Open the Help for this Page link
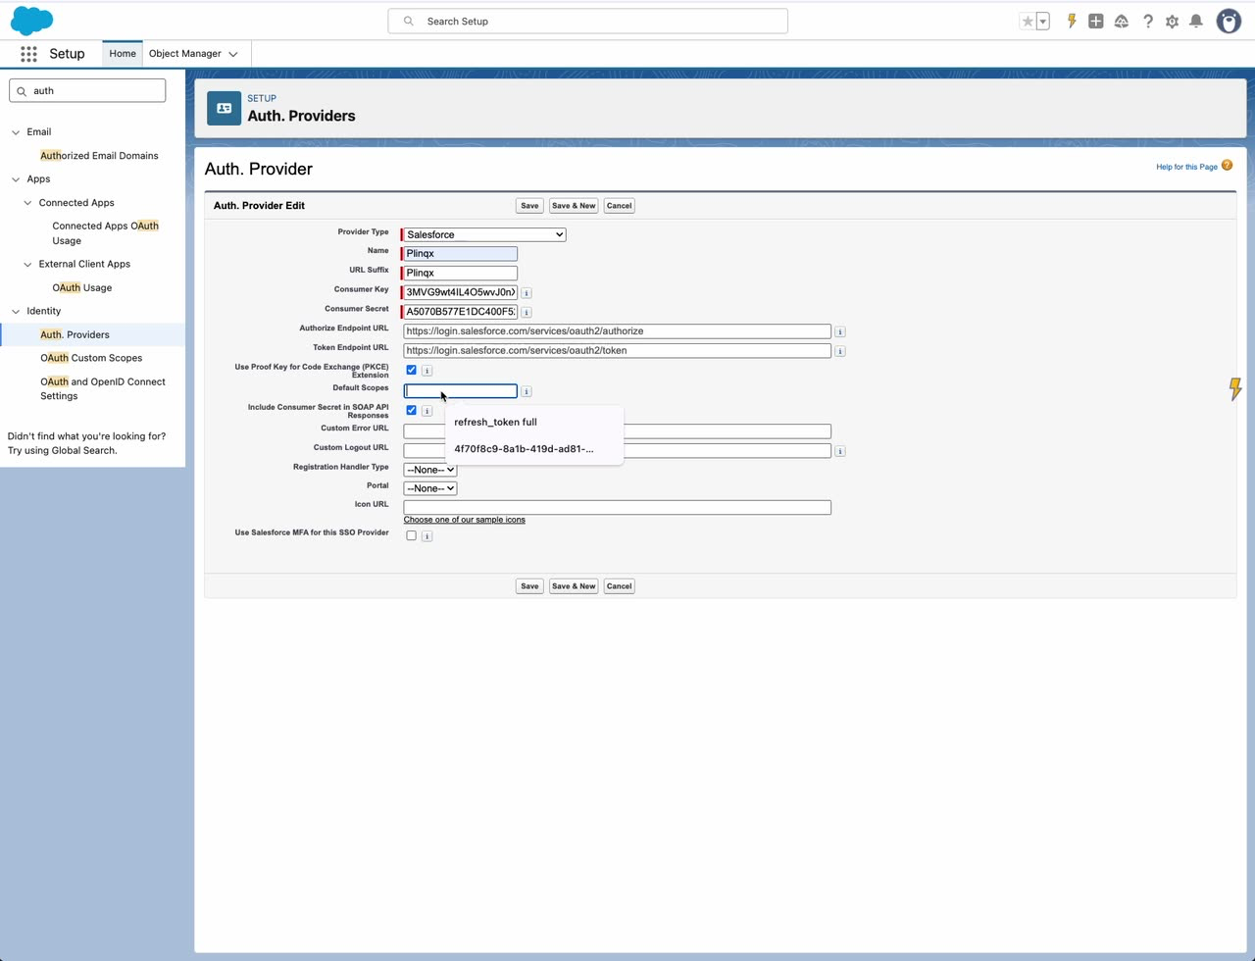 click(x=1186, y=167)
